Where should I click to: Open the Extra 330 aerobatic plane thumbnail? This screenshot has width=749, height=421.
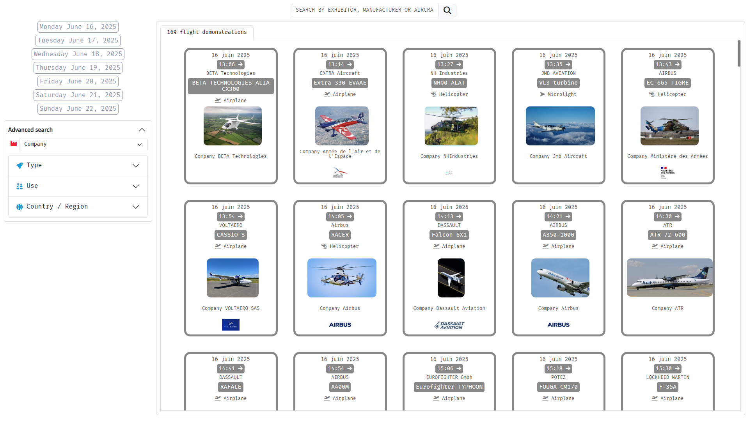pos(342,126)
